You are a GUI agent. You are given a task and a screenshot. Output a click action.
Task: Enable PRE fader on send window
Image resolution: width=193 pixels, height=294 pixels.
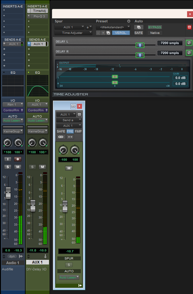(70, 131)
